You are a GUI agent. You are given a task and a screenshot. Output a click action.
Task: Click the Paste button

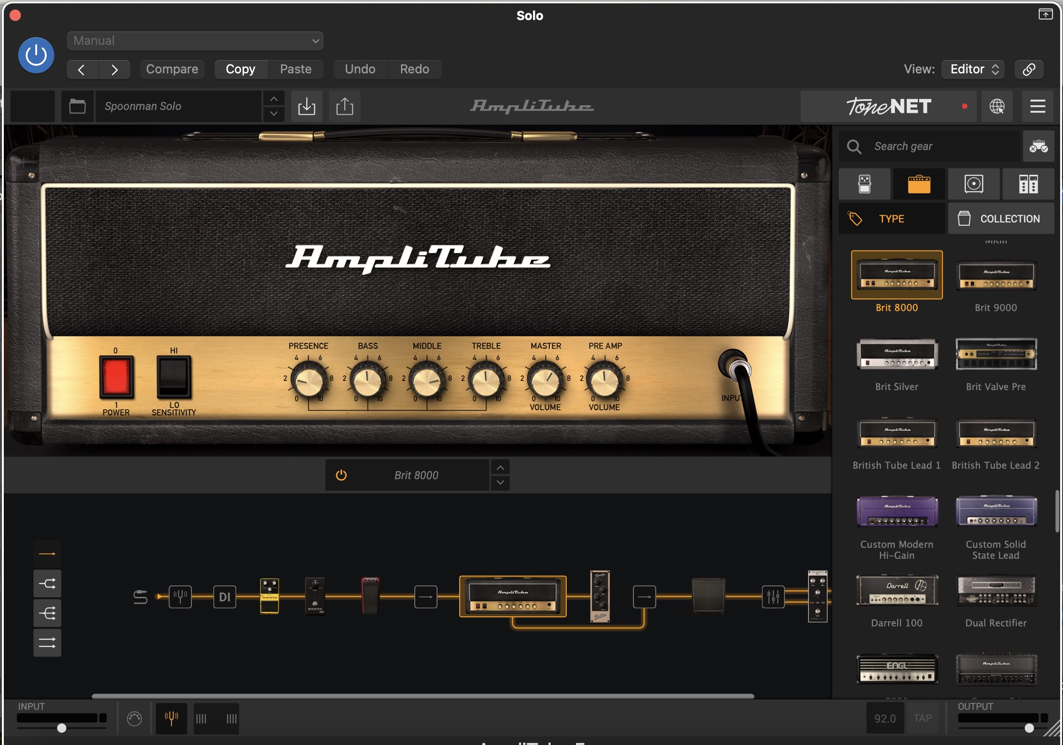(296, 70)
